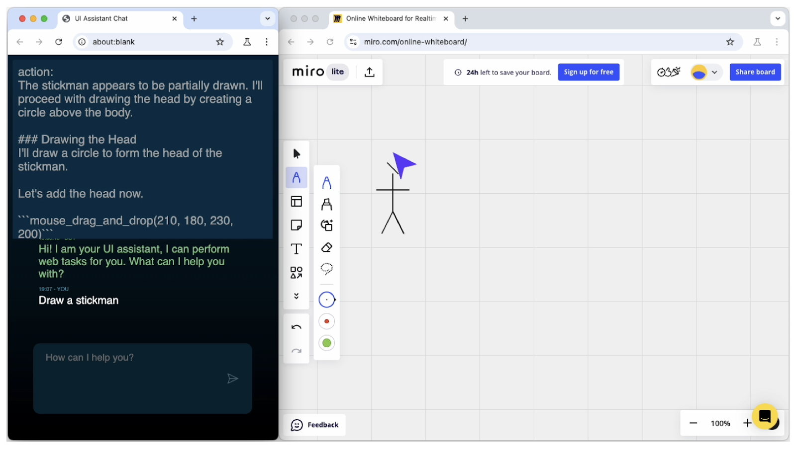Click the miro.com address bar
This screenshot has width=796, height=449.
tap(544, 42)
